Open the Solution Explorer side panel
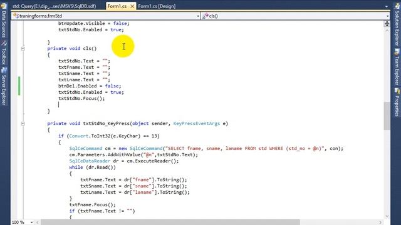The width and height of the screenshot is (401, 225). [x=397, y=25]
